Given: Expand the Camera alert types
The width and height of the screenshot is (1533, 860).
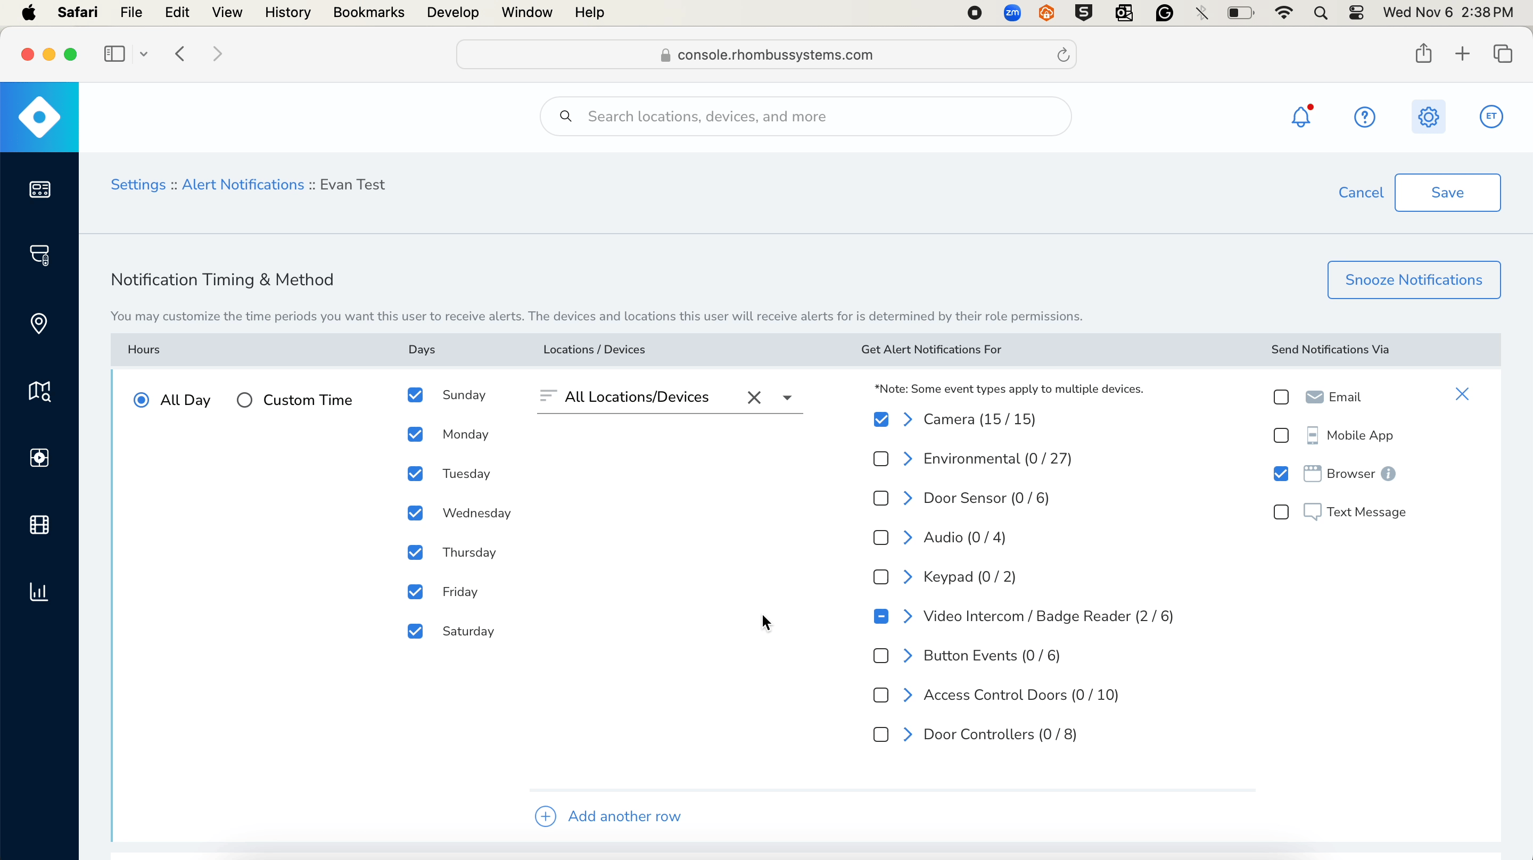Looking at the screenshot, I should [908, 419].
